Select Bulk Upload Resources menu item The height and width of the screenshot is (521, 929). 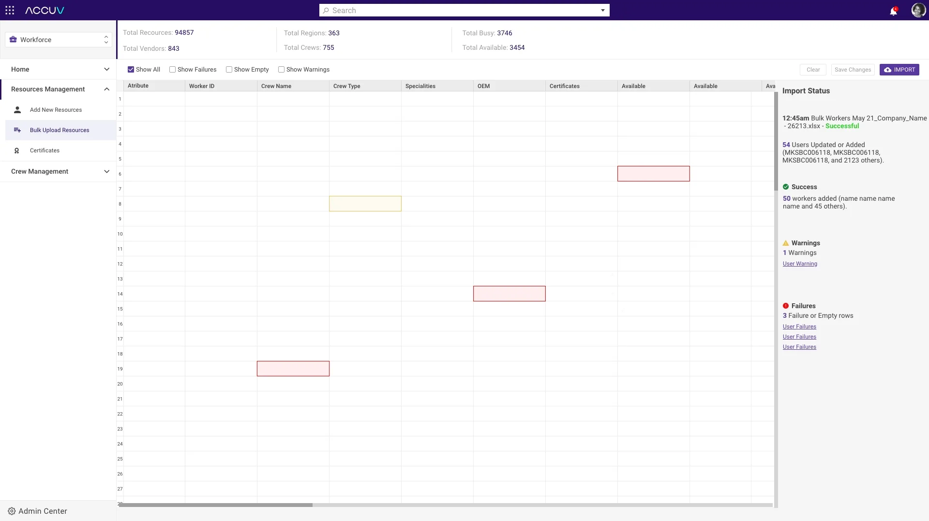coord(60,130)
